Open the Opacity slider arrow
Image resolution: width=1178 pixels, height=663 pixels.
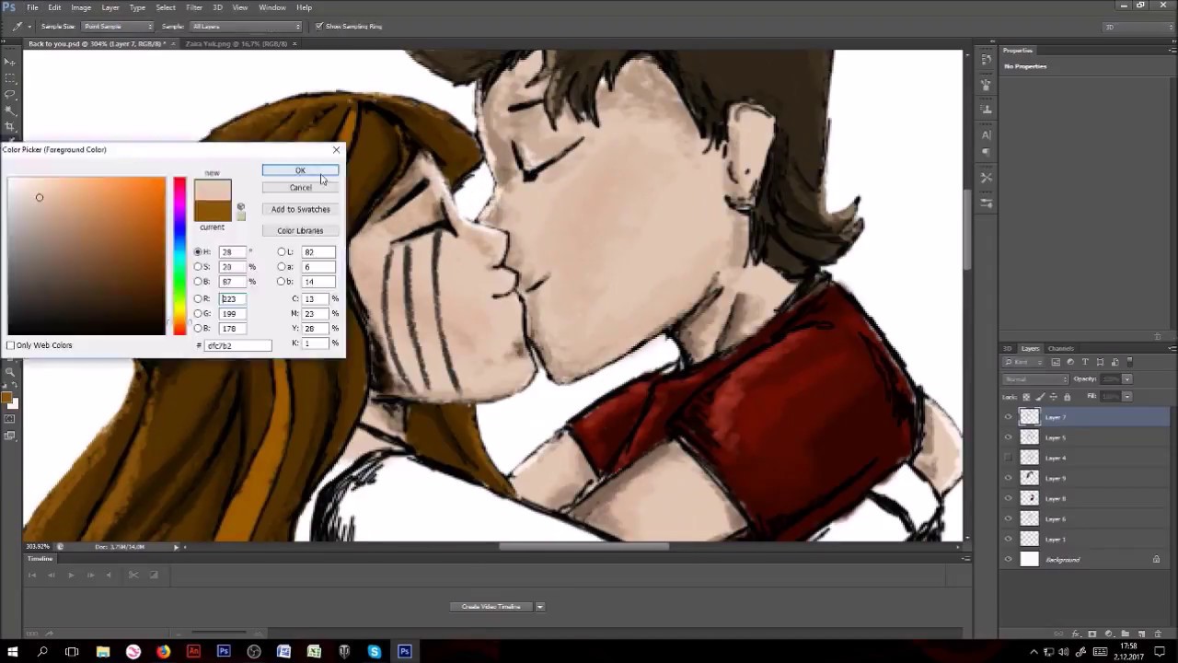click(x=1127, y=379)
